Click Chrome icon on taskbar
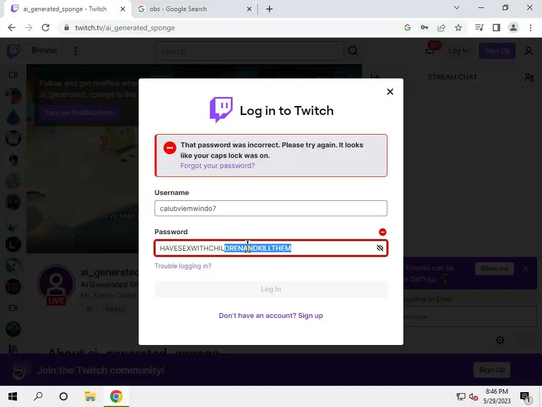 (x=116, y=396)
